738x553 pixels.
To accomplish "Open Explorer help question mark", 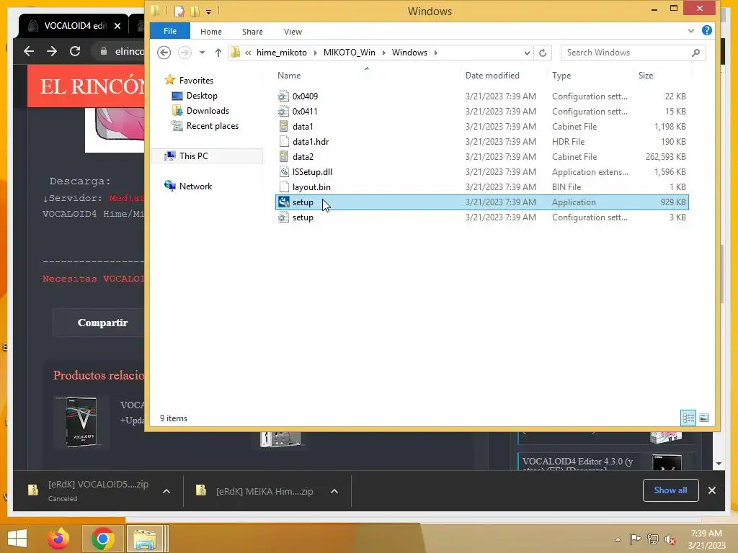I will (706, 30).
